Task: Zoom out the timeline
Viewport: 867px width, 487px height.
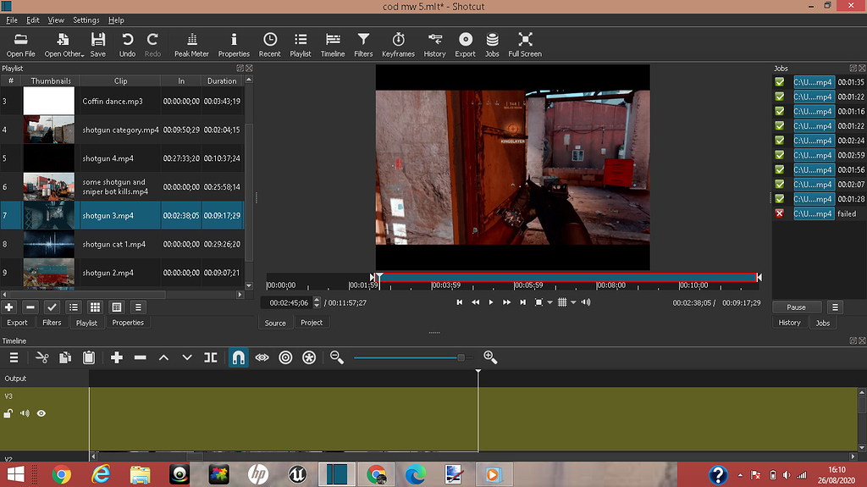Action: pos(337,357)
